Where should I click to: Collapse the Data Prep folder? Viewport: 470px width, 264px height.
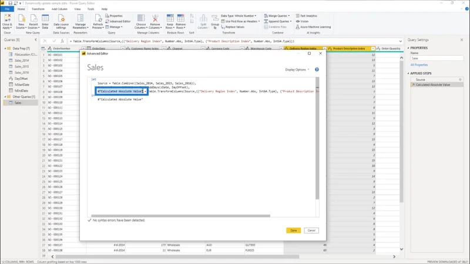click(5, 49)
